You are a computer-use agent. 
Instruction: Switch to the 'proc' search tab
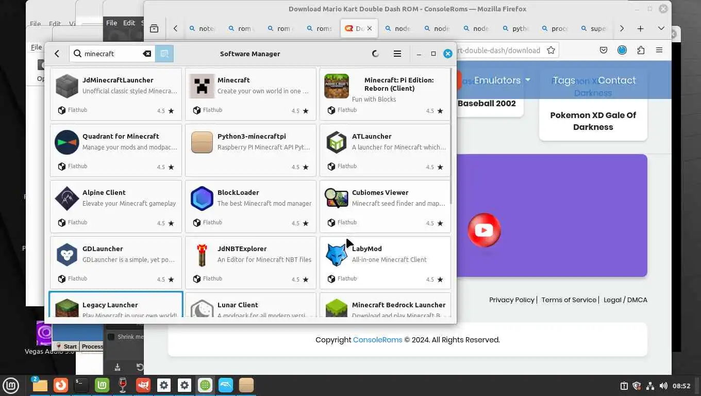click(555, 28)
